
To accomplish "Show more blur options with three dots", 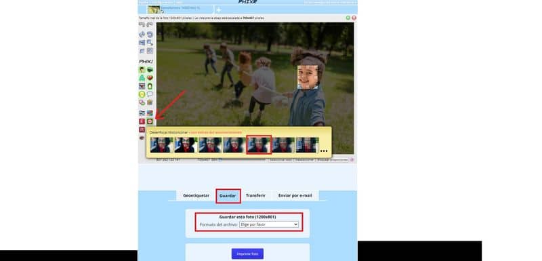I will tap(324, 150).
